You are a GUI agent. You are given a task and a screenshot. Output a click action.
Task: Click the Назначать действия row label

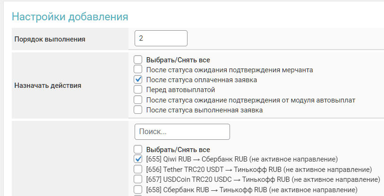tap(48, 85)
